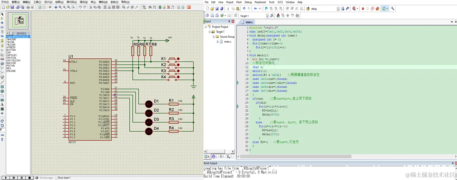The height and width of the screenshot is (180, 457).
Task: Click the red Insert Breakpoint icon
Action: click(363, 9)
